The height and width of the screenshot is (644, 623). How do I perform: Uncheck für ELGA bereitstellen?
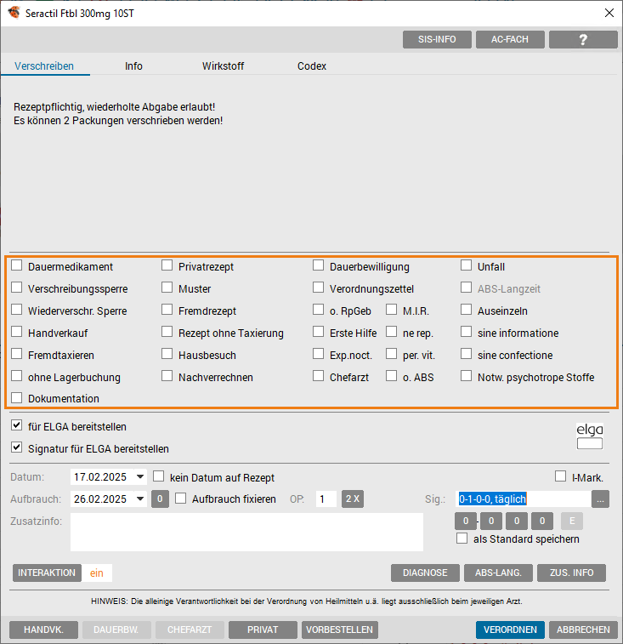tap(16, 425)
